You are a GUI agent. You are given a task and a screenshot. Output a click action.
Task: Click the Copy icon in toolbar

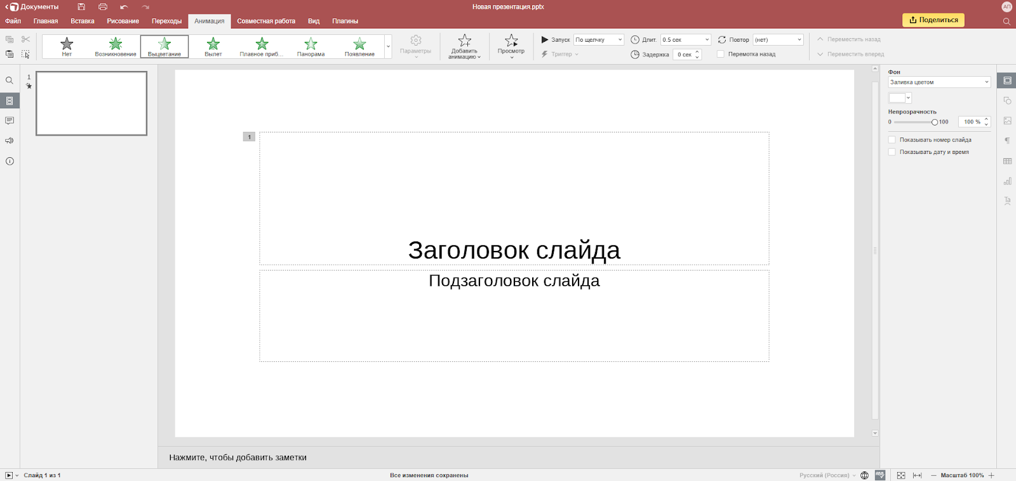pyautogui.click(x=10, y=39)
